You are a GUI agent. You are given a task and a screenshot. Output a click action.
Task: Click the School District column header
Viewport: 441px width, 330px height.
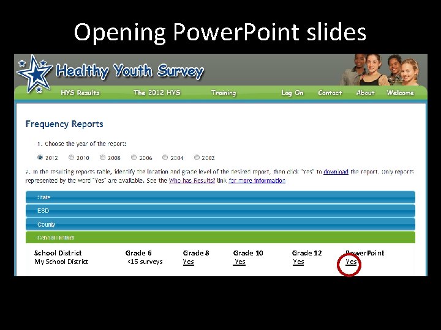click(58, 253)
